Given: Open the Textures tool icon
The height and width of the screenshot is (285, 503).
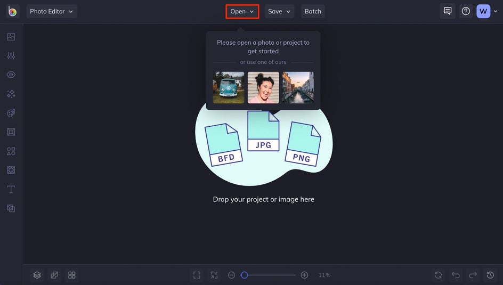Looking at the screenshot, I should click(x=11, y=170).
